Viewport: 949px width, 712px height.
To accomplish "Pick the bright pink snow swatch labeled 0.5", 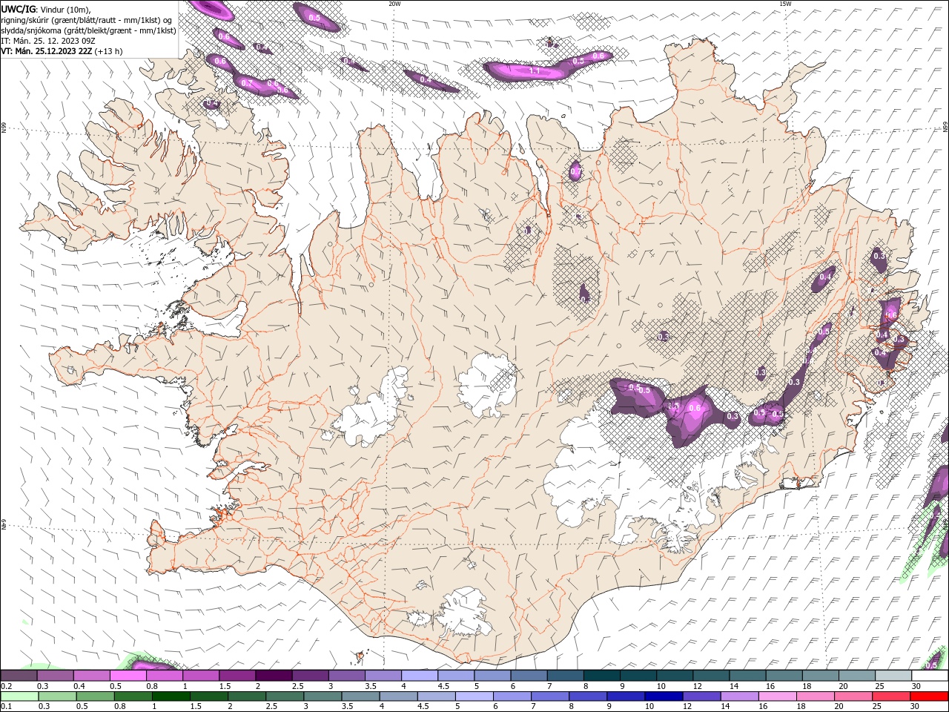I will (x=128, y=676).
